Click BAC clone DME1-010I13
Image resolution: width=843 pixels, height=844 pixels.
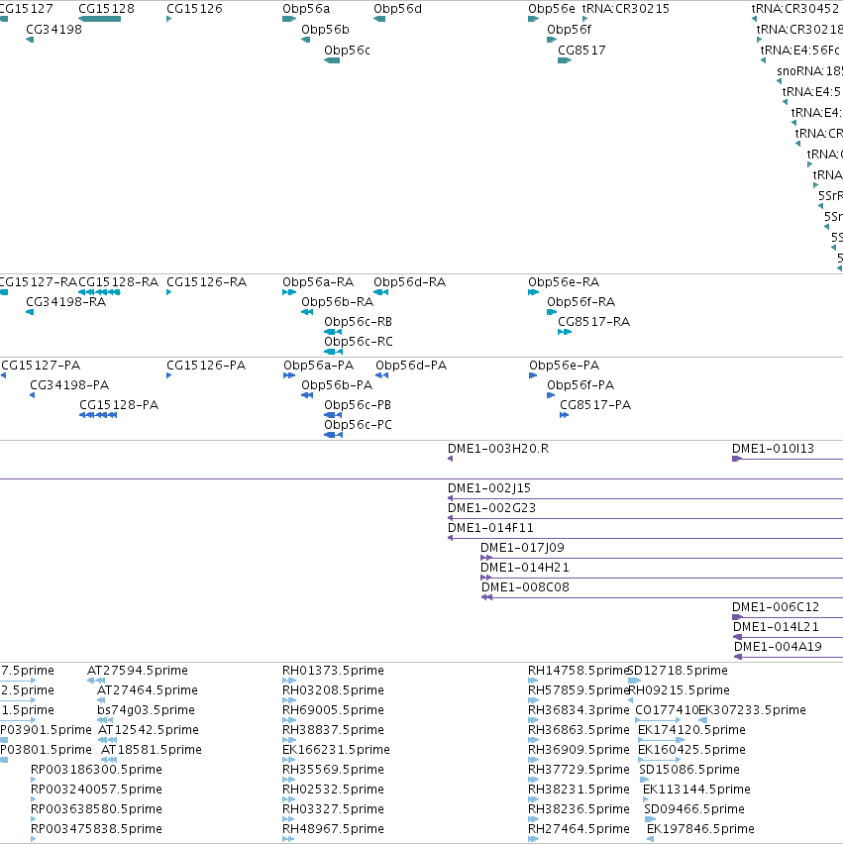[x=788, y=459]
